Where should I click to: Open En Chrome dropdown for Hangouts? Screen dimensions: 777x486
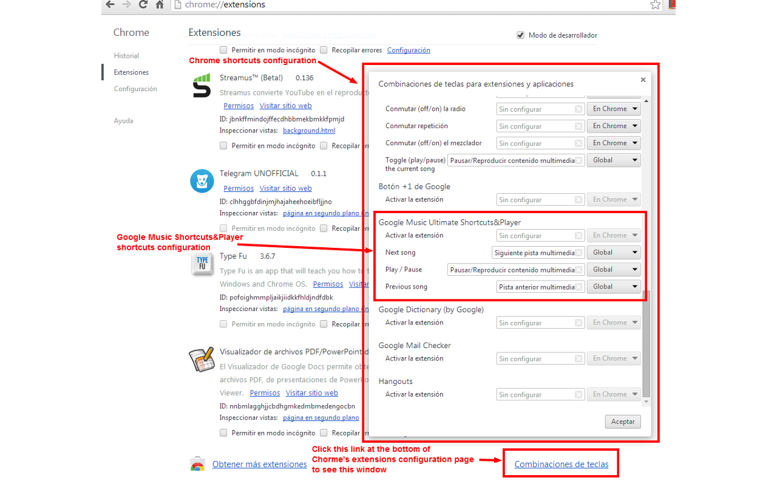pyautogui.click(x=614, y=395)
